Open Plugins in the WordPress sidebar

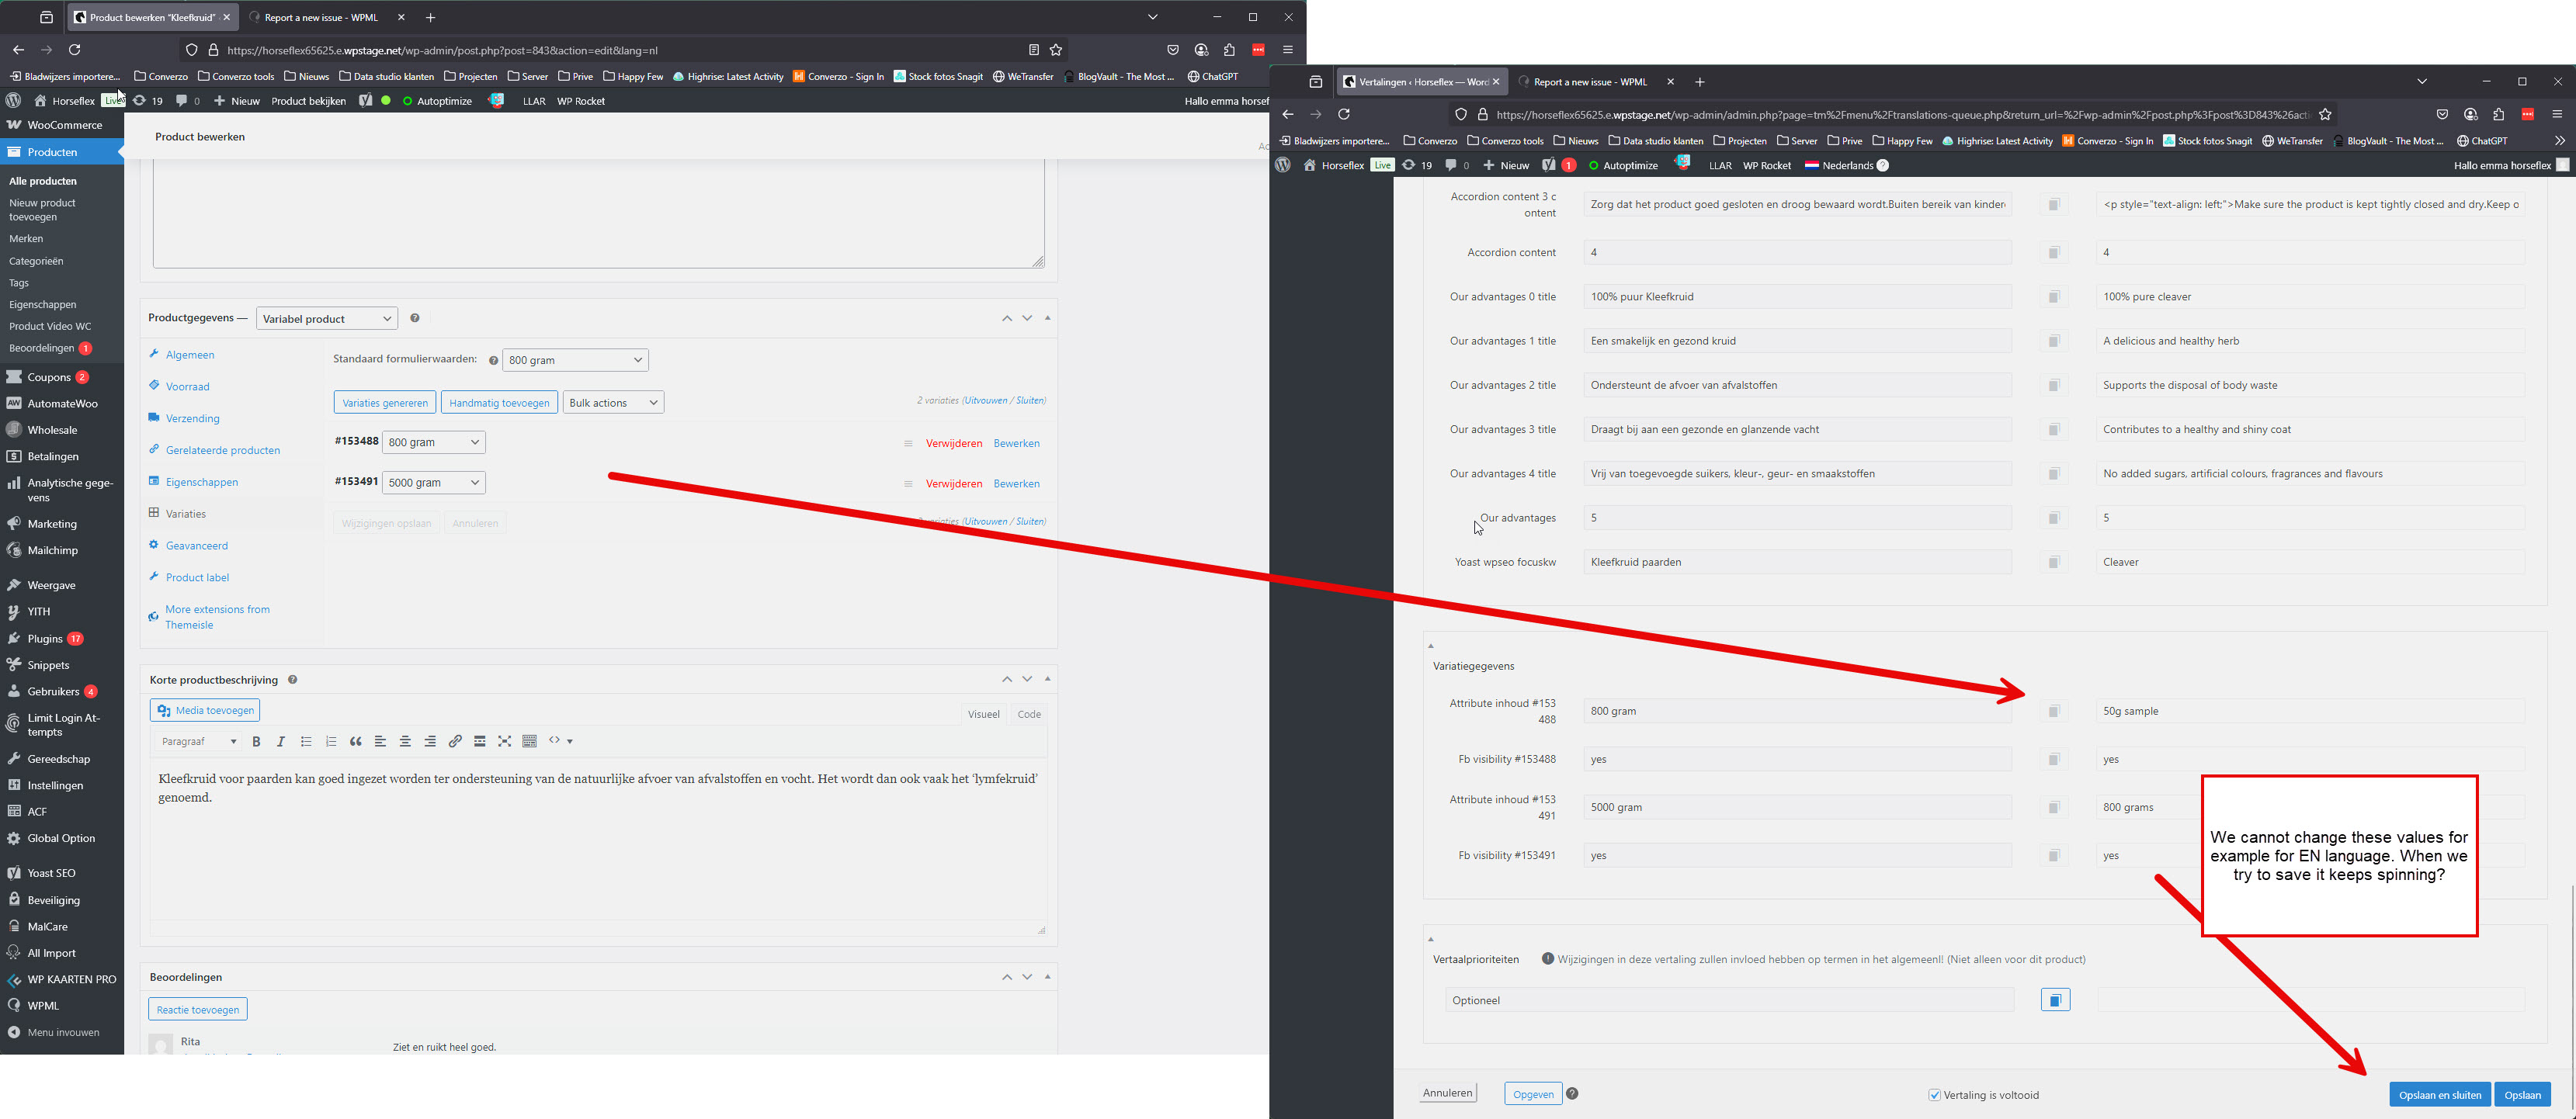point(45,639)
